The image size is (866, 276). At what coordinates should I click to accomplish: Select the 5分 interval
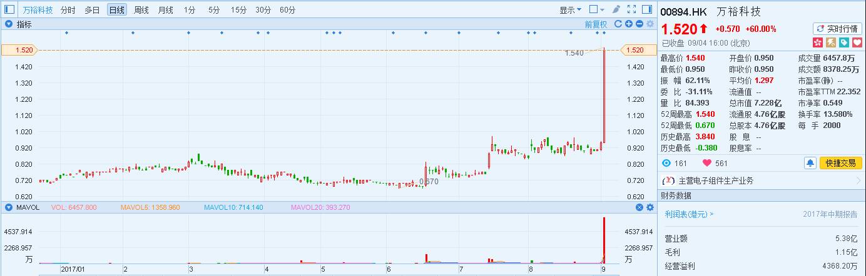[x=214, y=10]
